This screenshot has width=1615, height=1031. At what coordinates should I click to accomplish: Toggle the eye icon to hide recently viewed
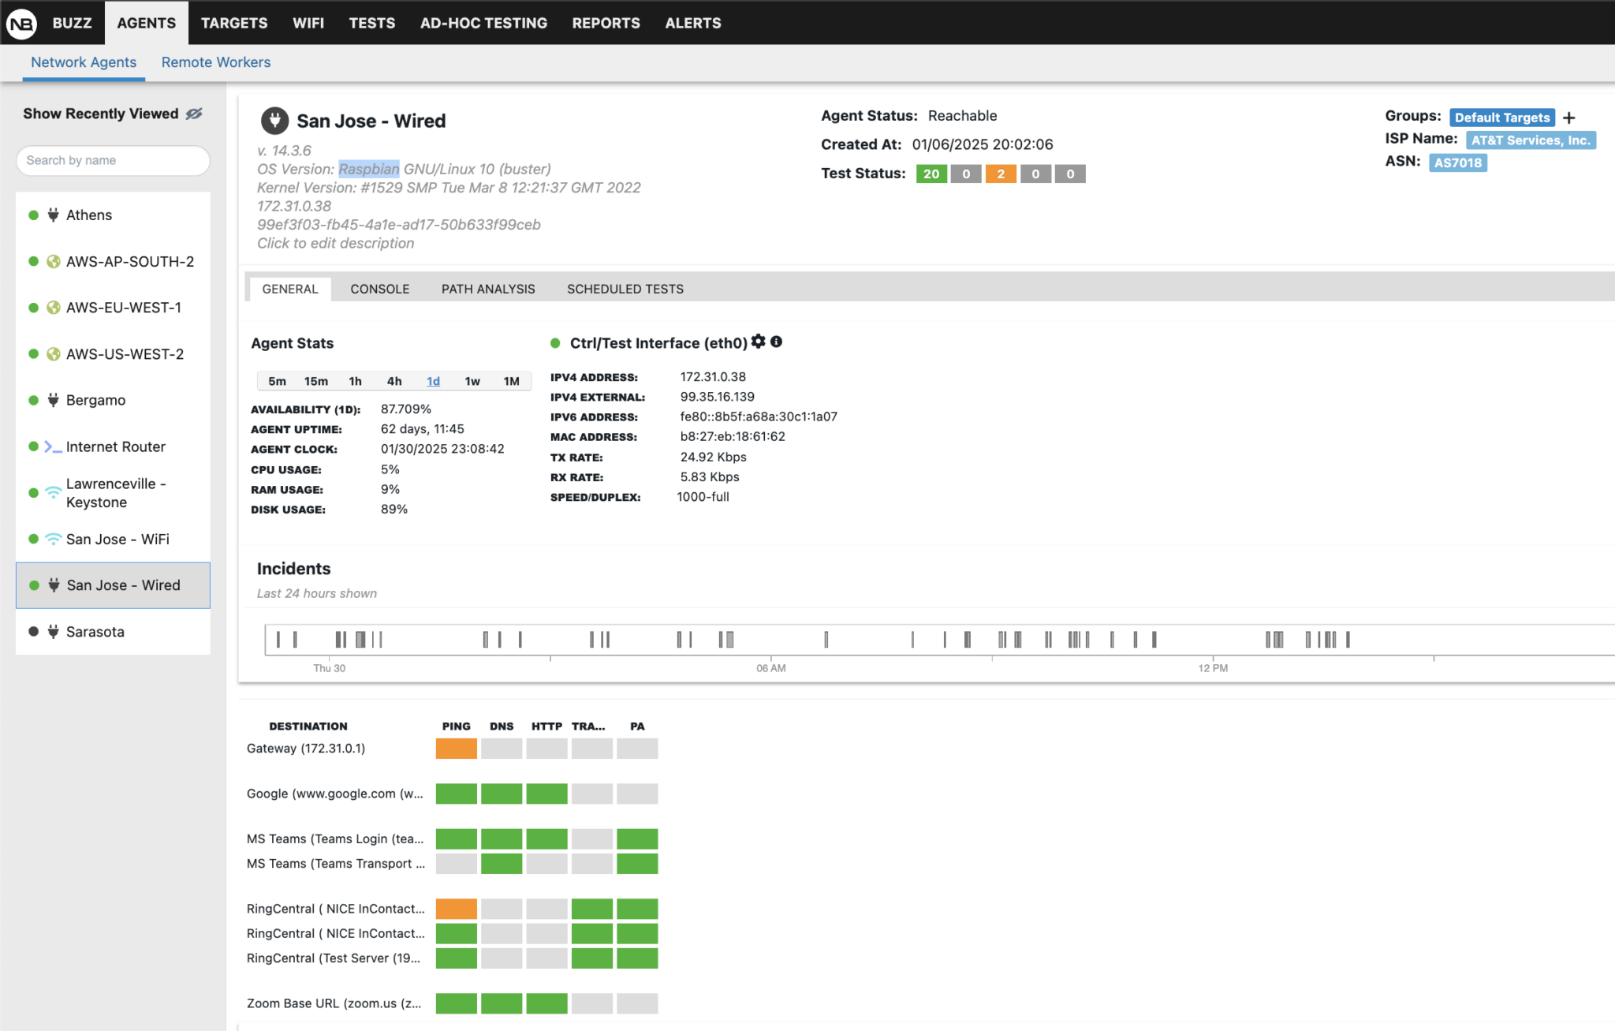pos(195,113)
